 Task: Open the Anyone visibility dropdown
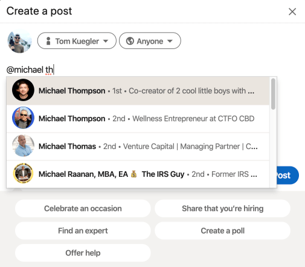150,41
